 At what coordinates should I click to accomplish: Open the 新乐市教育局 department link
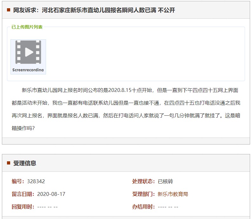(173, 194)
